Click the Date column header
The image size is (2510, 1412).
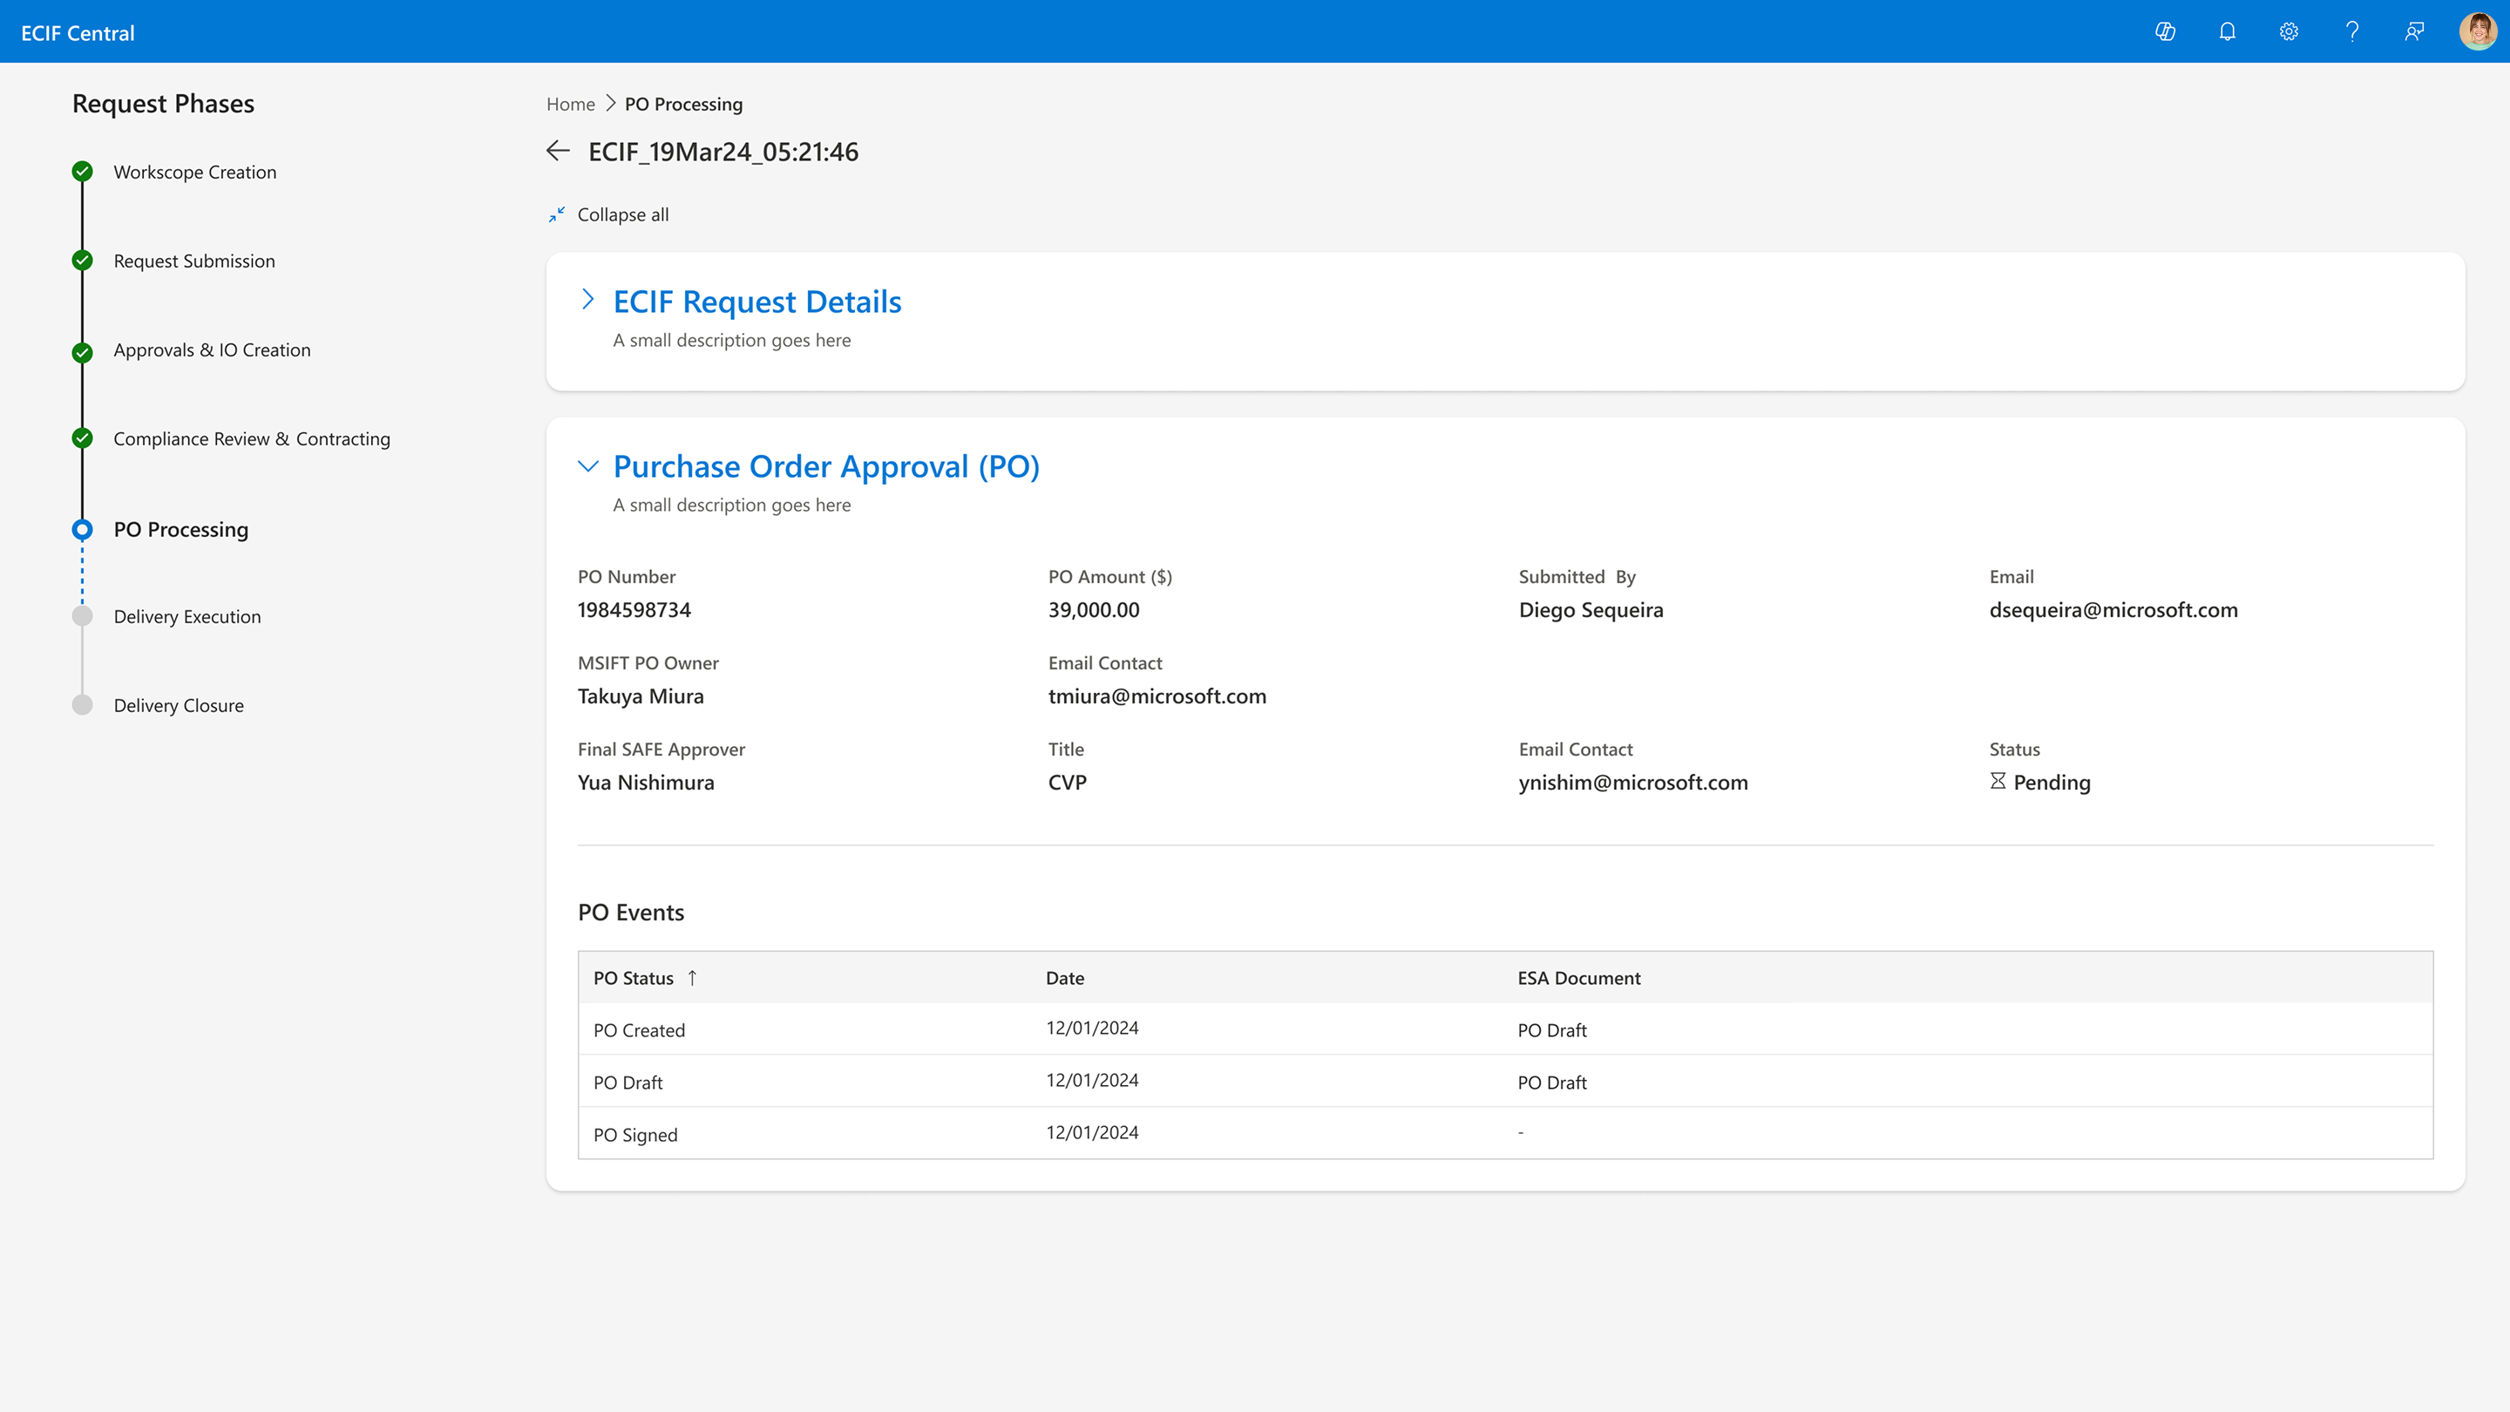(1064, 977)
